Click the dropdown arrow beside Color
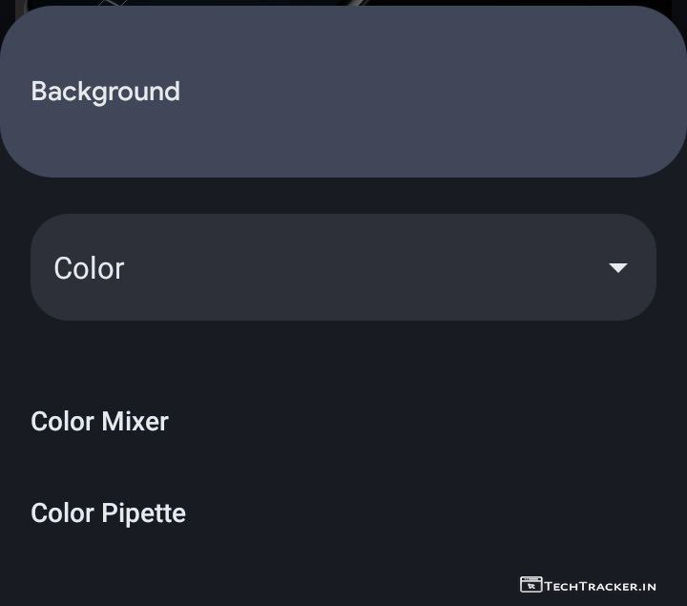The height and width of the screenshot is (606, 687). coord(618,268)
